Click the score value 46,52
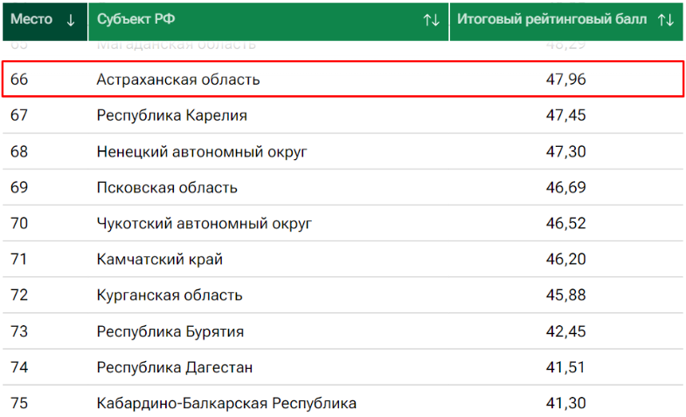This screenshot has width=686, height=417. click(565, 223)
